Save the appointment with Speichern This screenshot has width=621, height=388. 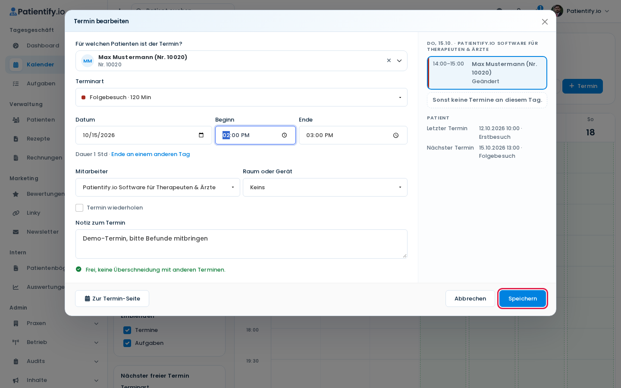523,299
